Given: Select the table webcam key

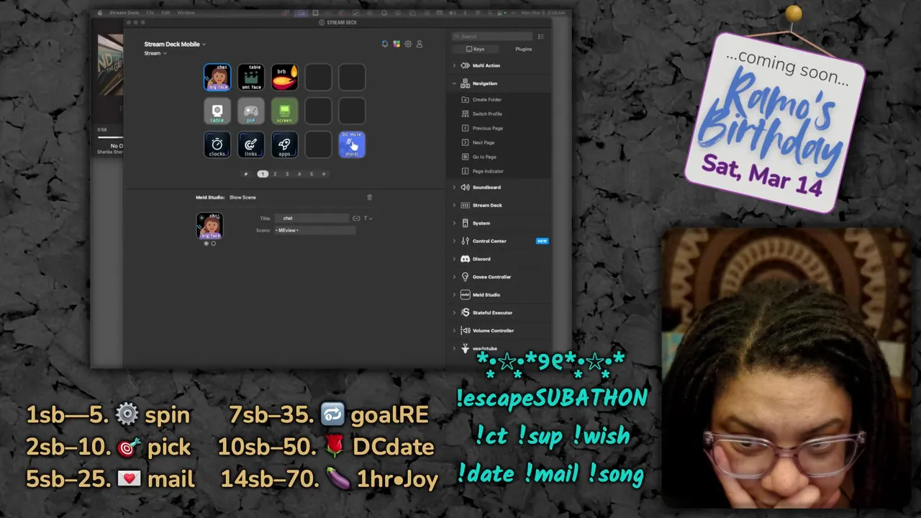Looking at the screenshot, I should click(x=217, y=112).
